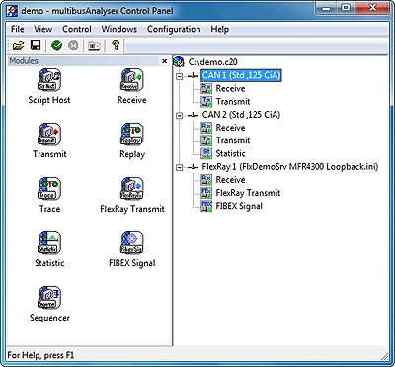Select the Receive label under FlexRay 1

[x=230, y=180]
